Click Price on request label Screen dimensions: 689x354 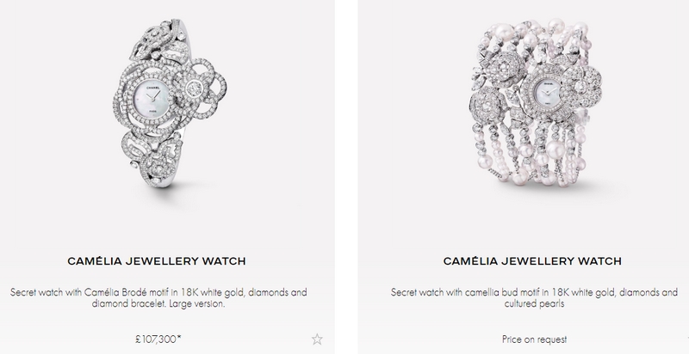point(534,339)
